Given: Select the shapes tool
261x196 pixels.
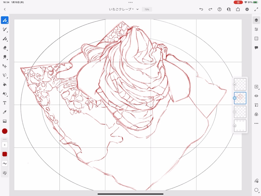Looking at the screenshot, I should pos(5,94).
